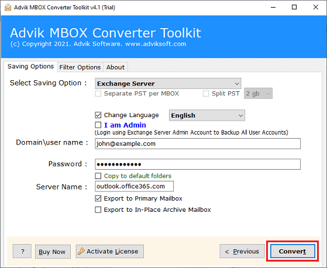Open the 2 gb split size dropdown
The image size is (327, 268).
(258, 93)
